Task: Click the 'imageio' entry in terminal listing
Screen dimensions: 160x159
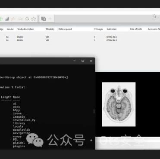Action: pos(19,117)
